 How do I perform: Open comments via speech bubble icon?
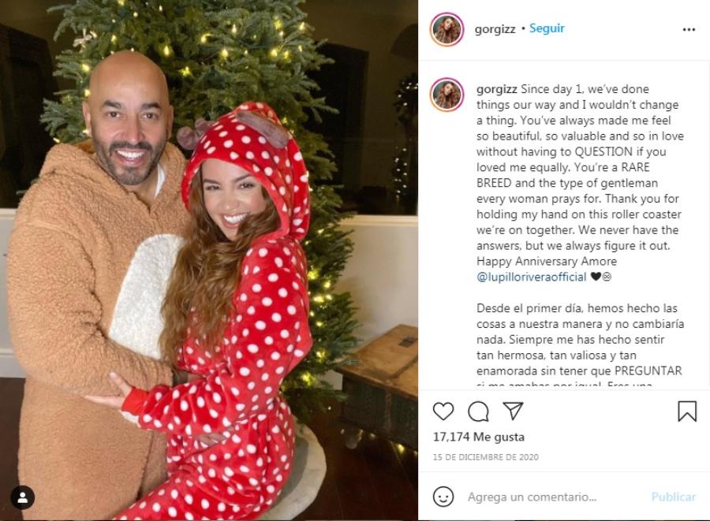pyautogui.click(x=478, y=411)
